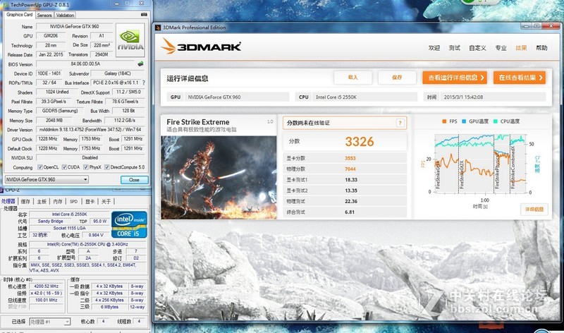Screen dimensions: 564x333
Task: Open the 专业 menu in 3DMark
Action: pyautogui.click(x=501, y=48)
